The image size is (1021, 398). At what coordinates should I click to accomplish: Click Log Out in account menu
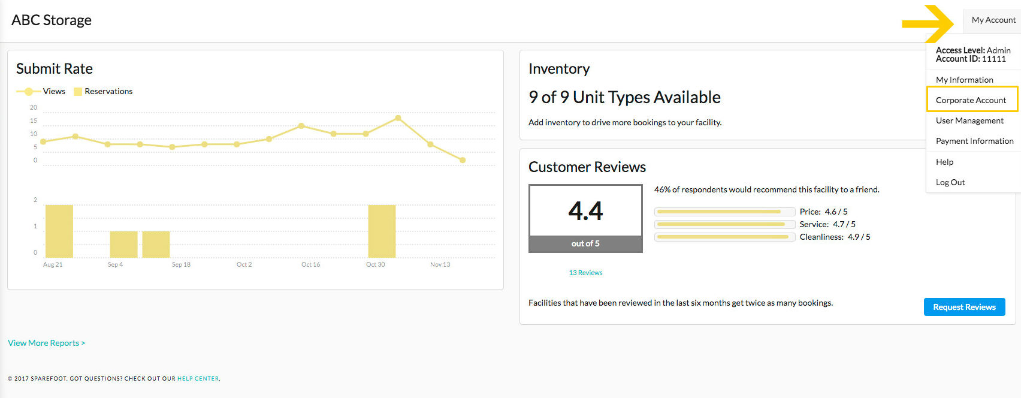(x=950, y=182)
